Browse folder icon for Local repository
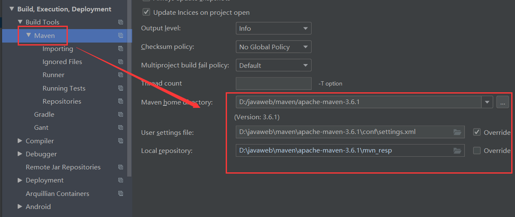The width and height of the screenshot is (515, 217). pos(457,150)
